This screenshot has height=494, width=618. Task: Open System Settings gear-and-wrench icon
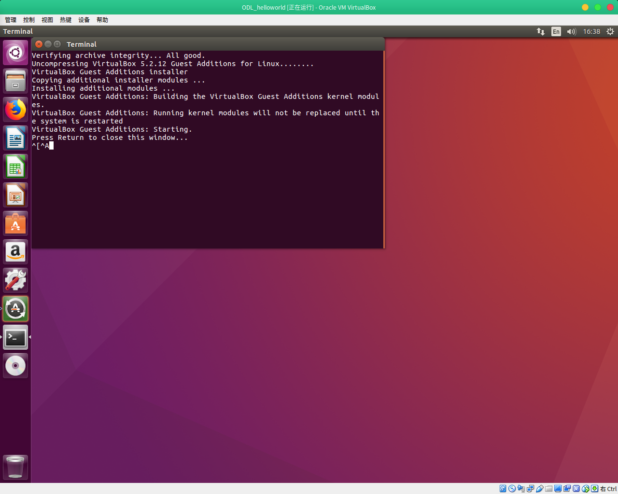(x=15, y=280)
